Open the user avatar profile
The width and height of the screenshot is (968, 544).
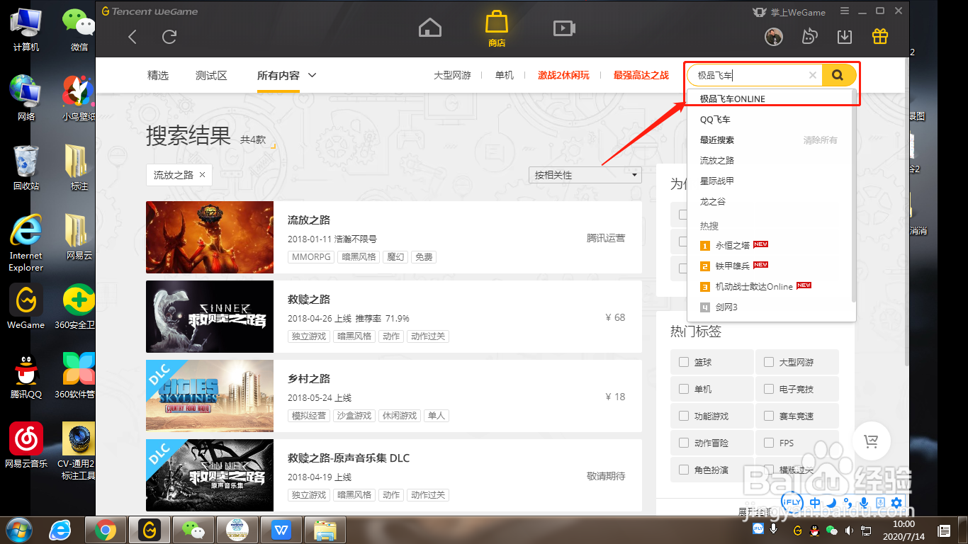point(774,37)
